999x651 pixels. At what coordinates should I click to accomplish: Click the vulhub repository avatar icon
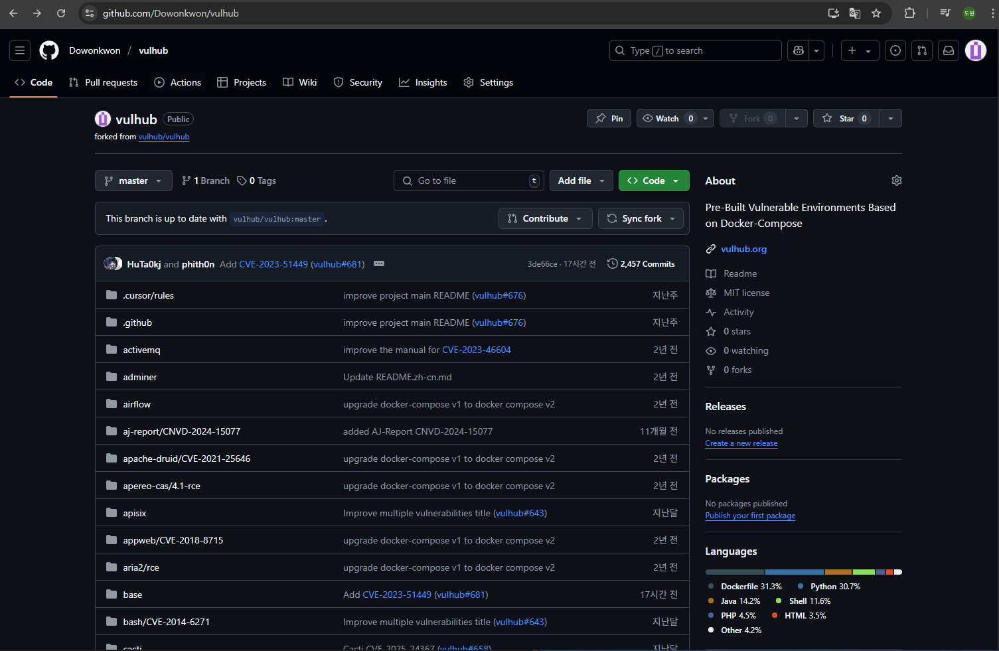click(x=103, y=119)
